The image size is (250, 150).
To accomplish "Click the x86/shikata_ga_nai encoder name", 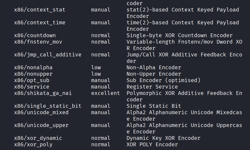I will (x=43, y=93).
